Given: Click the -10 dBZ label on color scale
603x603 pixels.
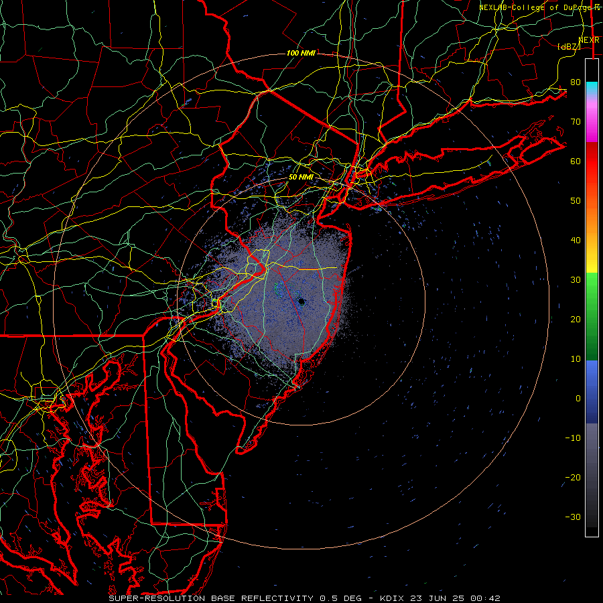Looking at the screenshot, I should point(573,438).
